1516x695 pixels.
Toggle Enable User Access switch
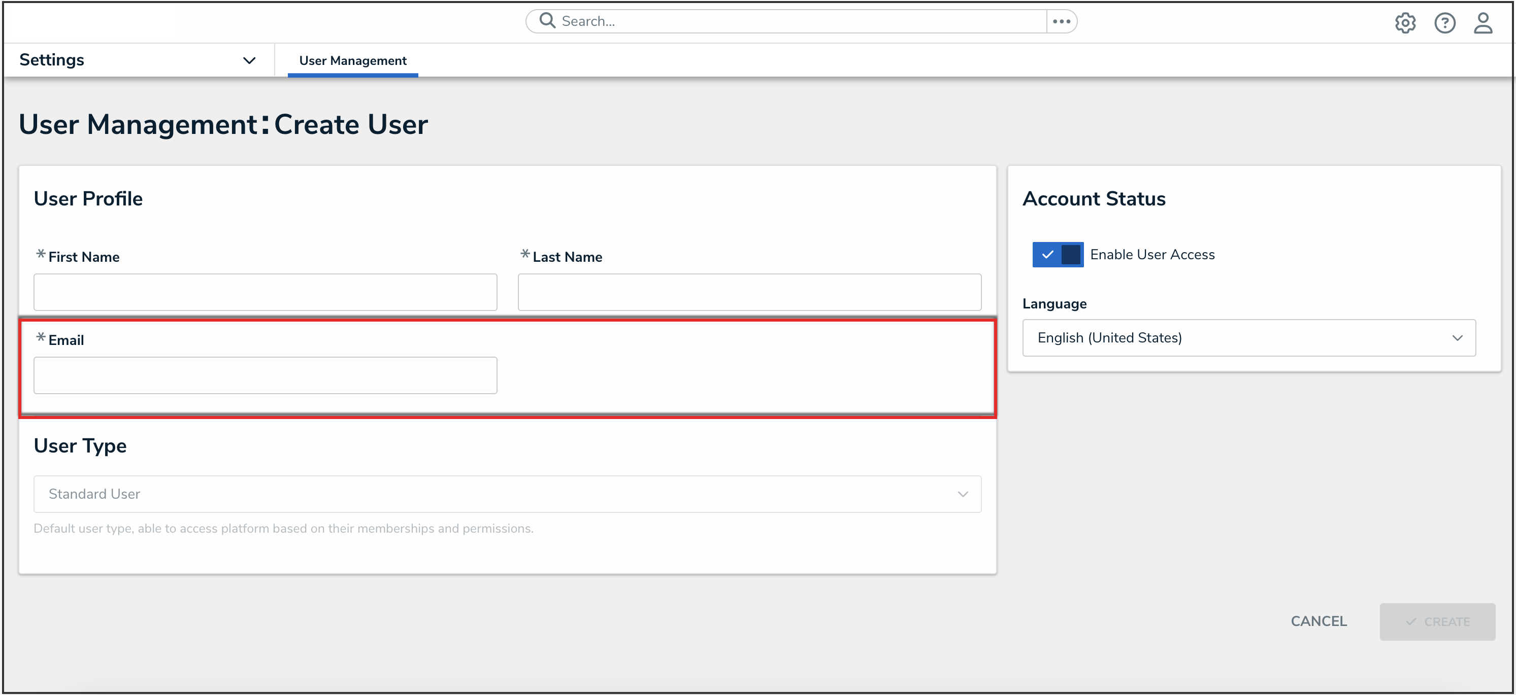pyautogui.click(x=1058, y=255)
